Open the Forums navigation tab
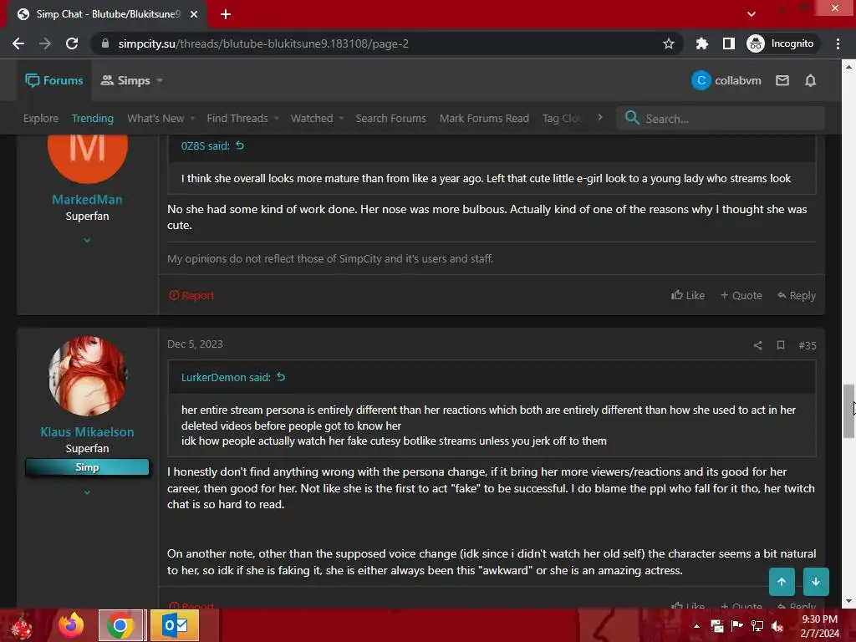The height and width of the screenshot is (642, 856). pyautogui.click(x=54, y=80)
